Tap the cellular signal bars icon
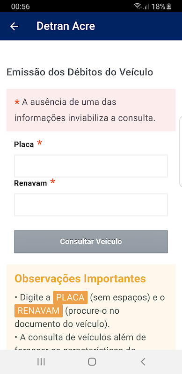 pyautogui.click(x=146, y=7)
